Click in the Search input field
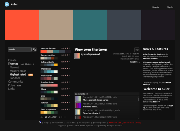 tap(20, 49)
